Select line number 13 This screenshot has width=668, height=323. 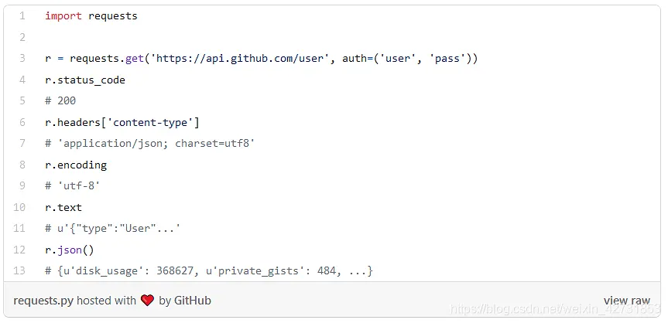click(19, 270)
